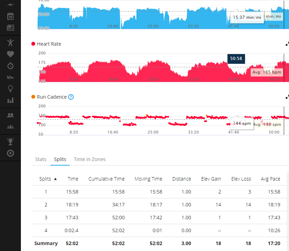Open the News Feed sidebar icon
This screenshot has height=251, width=289.
(x=10, y=28)
